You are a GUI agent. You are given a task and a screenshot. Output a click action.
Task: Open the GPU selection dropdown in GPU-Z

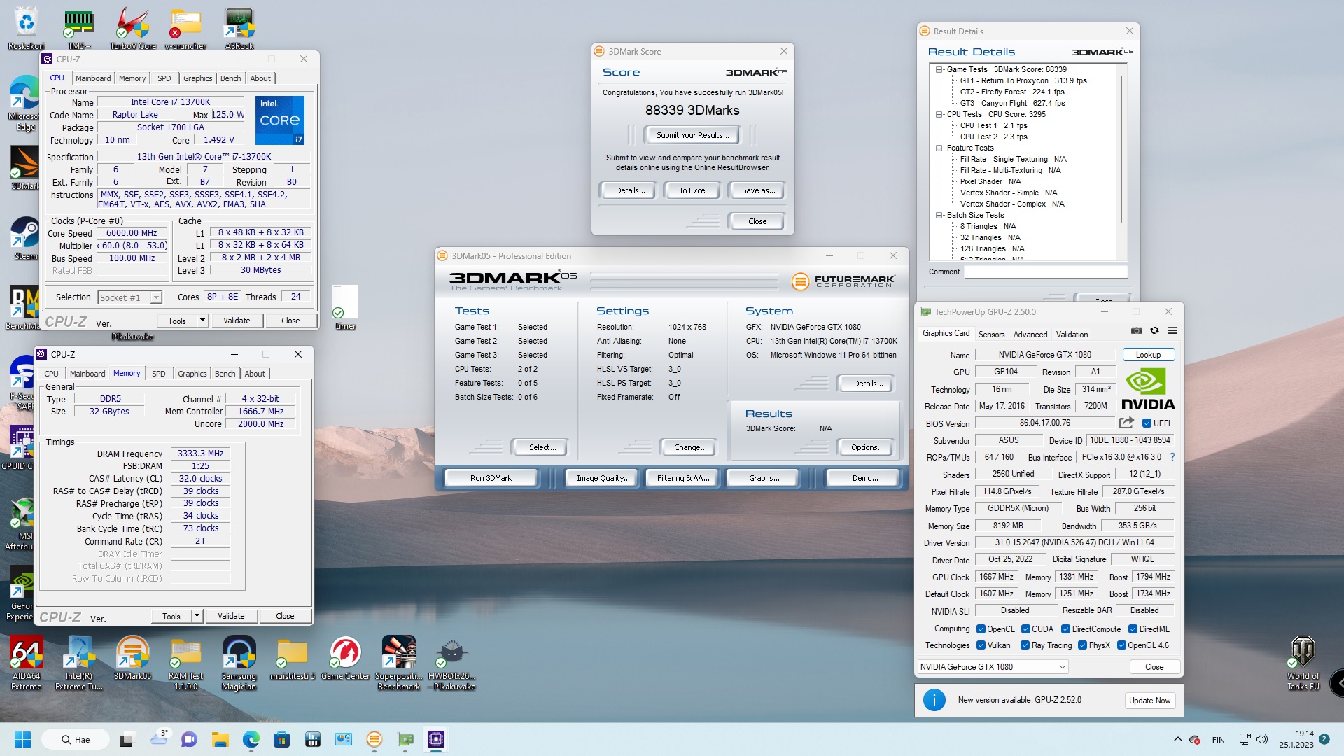pyautogui.click(x=993, y=667)
